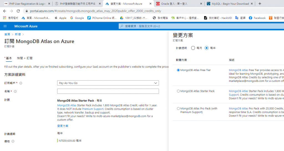
Task: Open the 客戶中心 bookmark
Action: pyautogui.click(x=185, y=18)
